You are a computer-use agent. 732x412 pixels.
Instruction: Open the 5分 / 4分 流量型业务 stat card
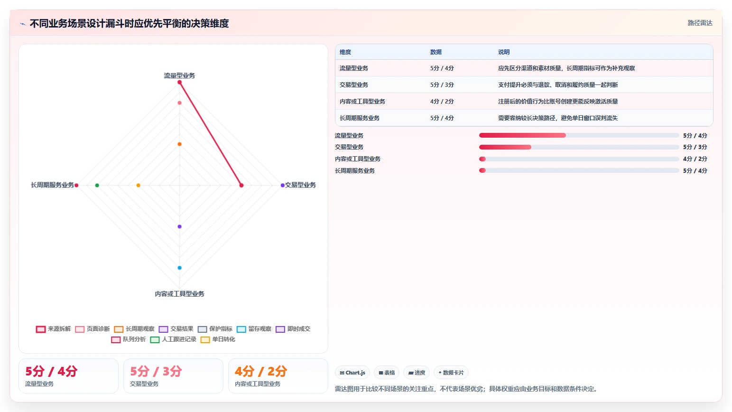click(x=68, y=376)
